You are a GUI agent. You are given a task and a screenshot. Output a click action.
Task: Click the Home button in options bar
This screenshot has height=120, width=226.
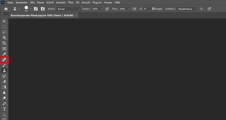tap(6, 9)
